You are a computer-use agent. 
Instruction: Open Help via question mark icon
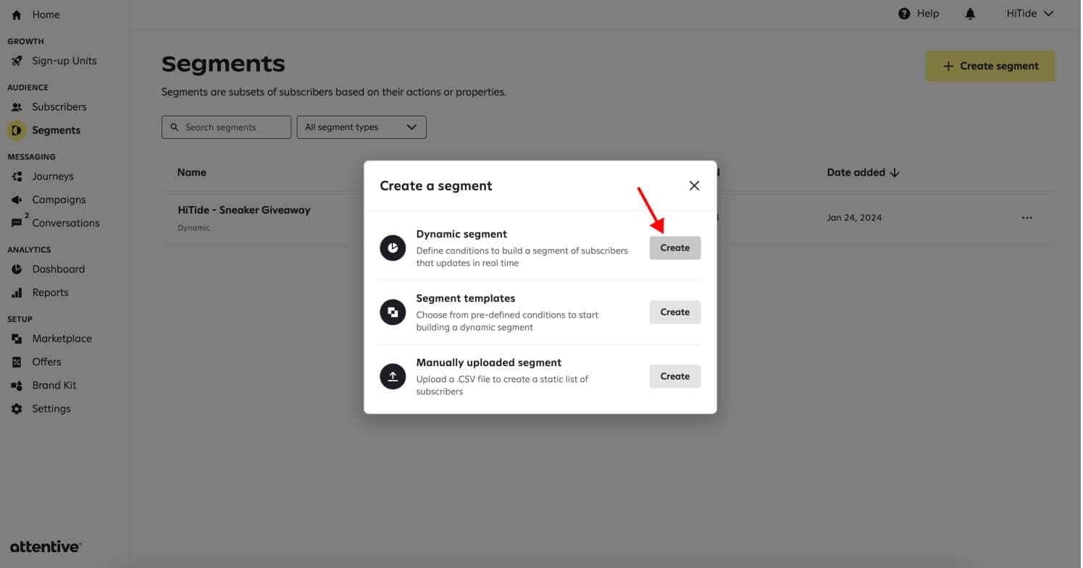[x=903, y=14]
